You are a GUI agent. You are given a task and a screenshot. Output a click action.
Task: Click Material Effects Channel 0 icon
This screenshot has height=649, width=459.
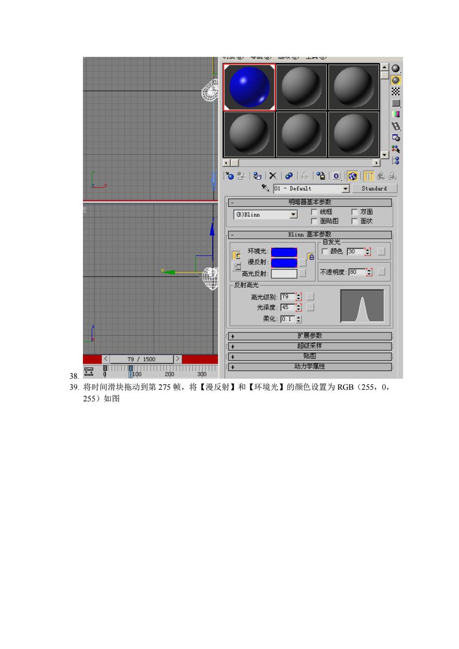click(336, 176)
